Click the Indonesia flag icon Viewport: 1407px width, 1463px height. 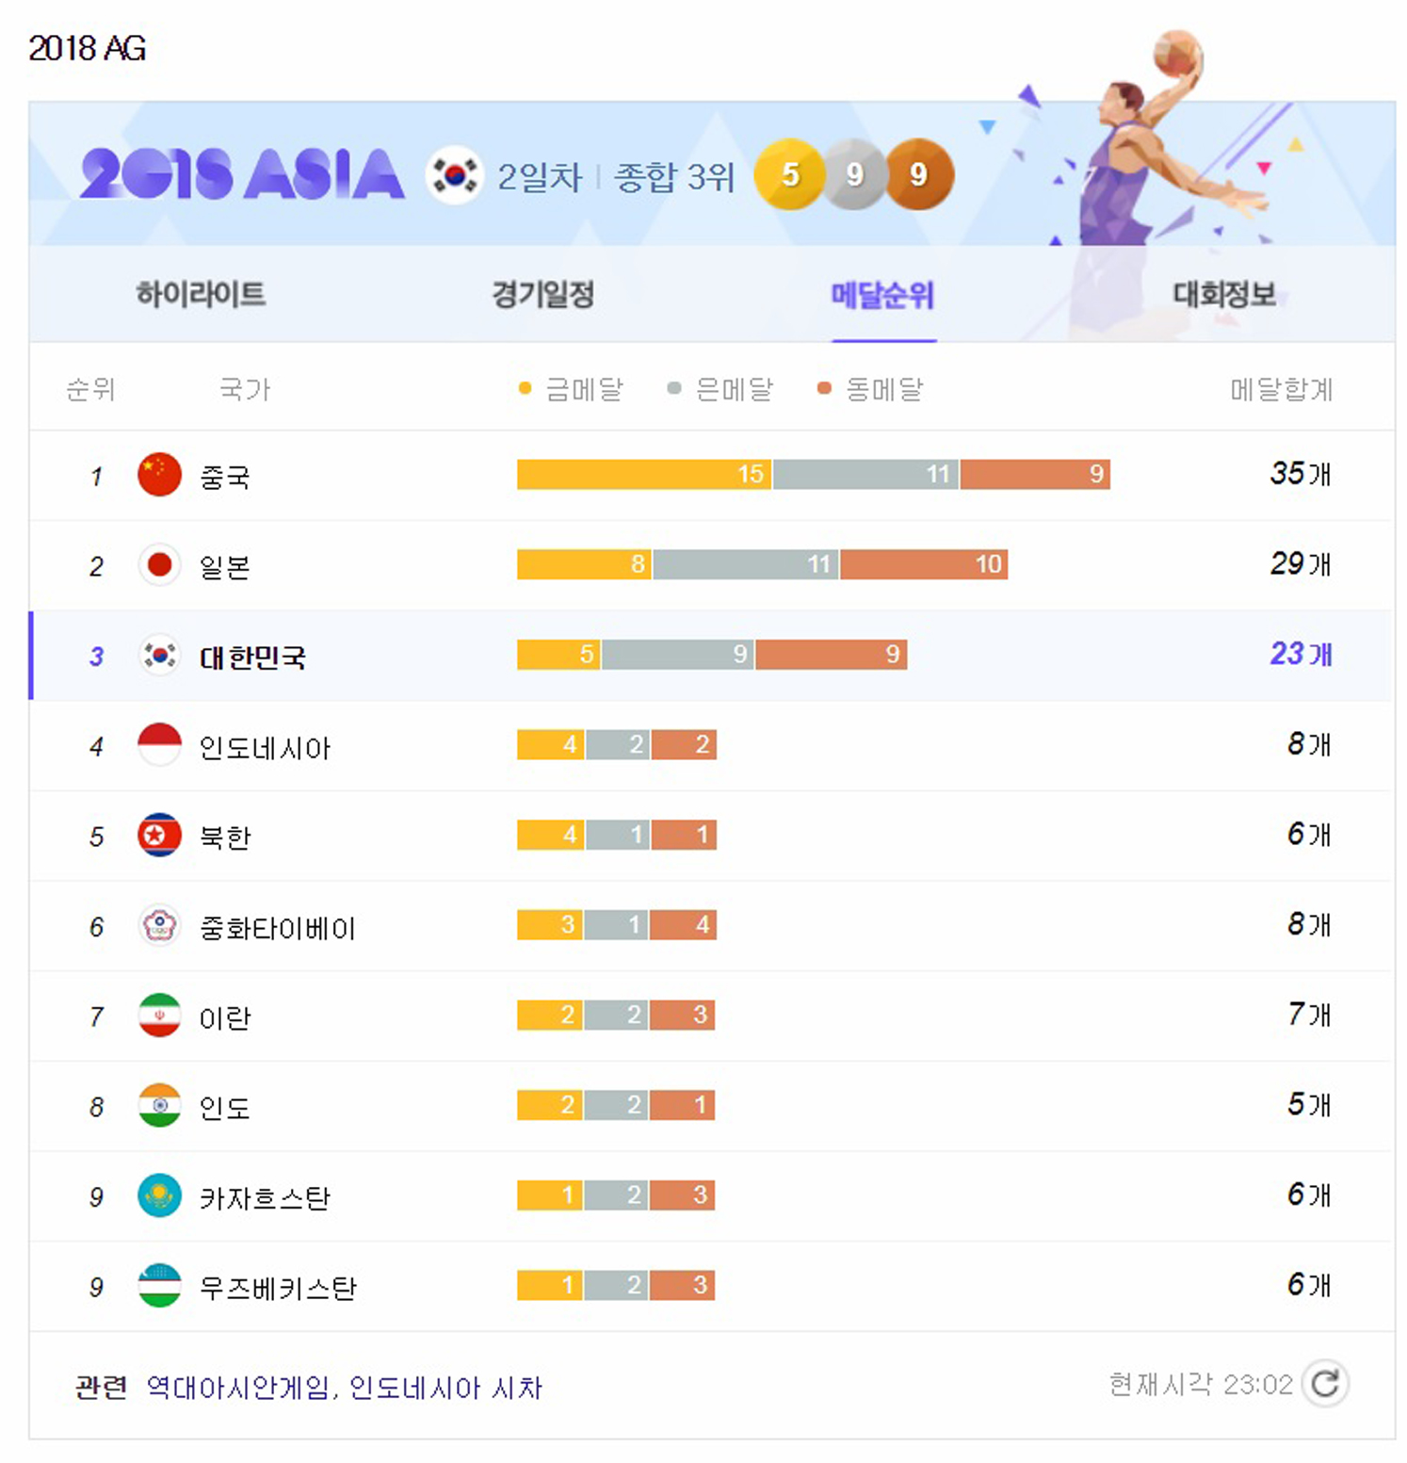coord(159,745)
